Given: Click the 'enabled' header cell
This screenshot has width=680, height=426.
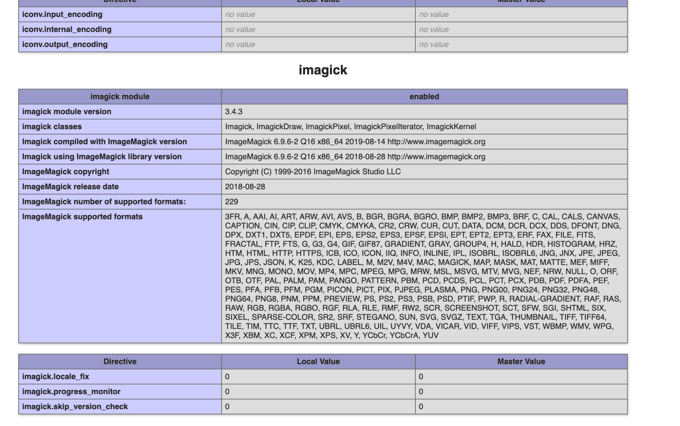Looking at the screenshot, I should [x=424, y=97].
